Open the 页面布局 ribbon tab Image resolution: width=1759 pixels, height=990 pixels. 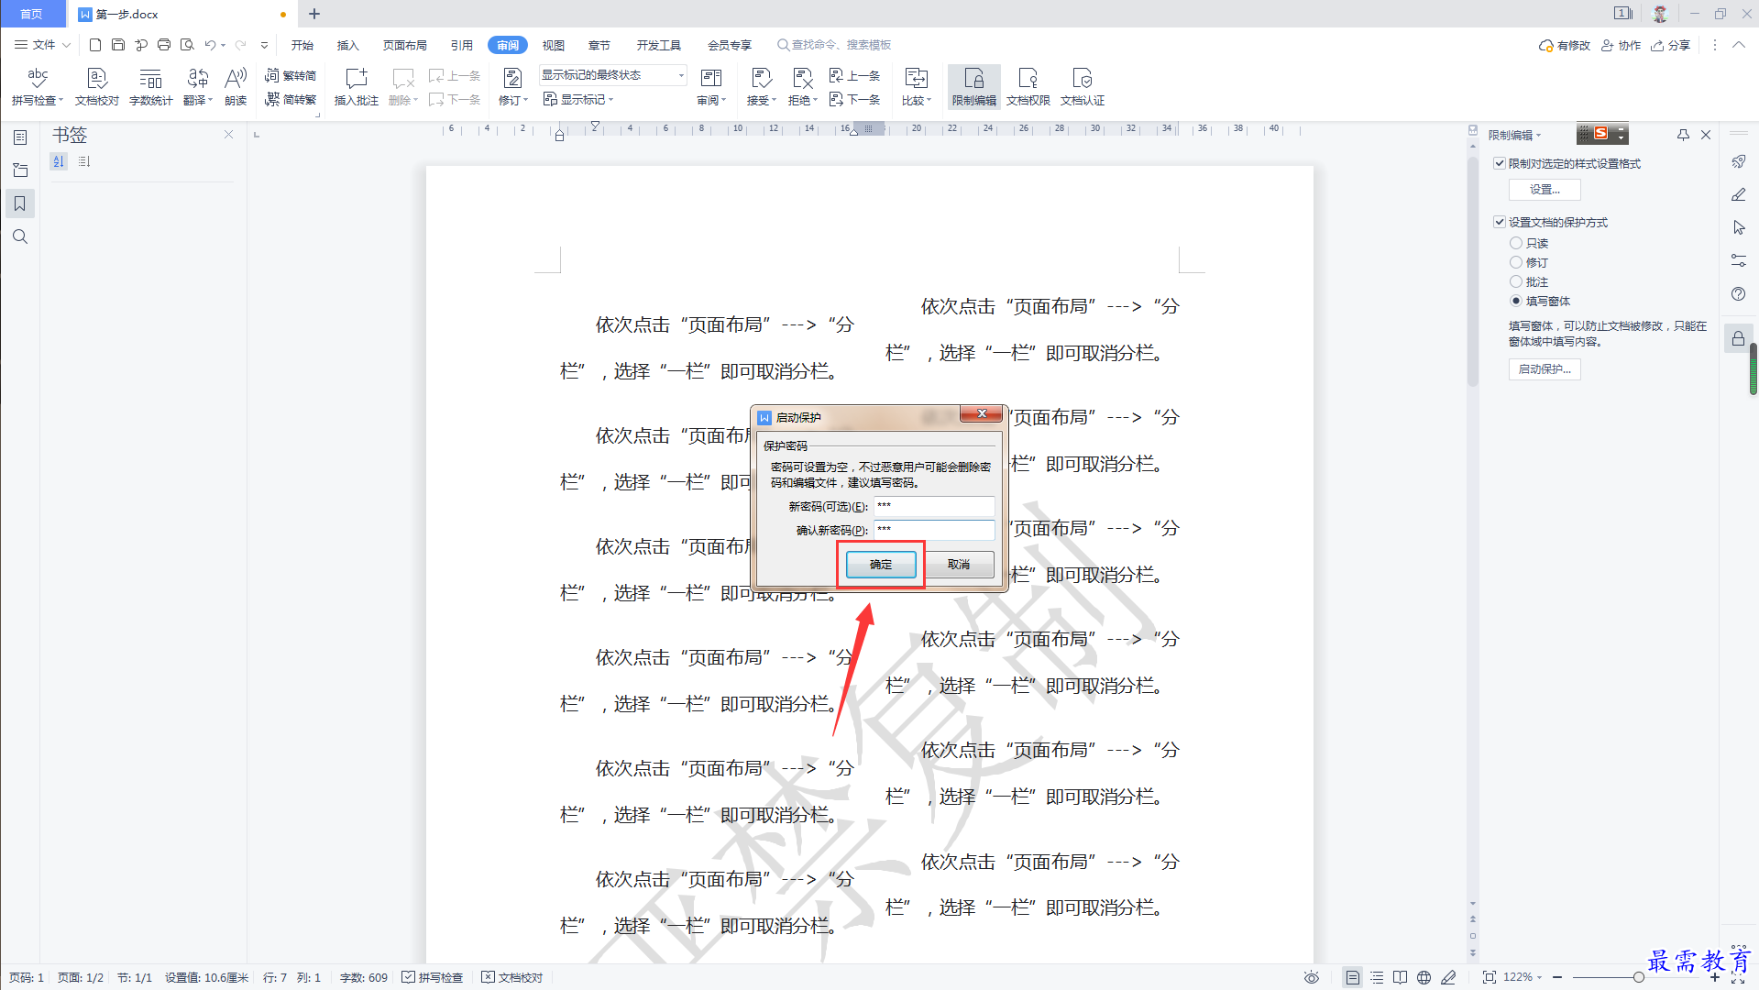pos(405,45)
